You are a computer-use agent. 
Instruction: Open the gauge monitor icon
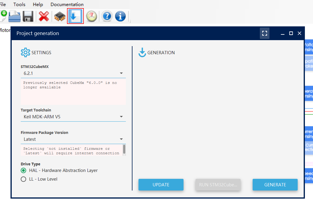click(92, 16)
